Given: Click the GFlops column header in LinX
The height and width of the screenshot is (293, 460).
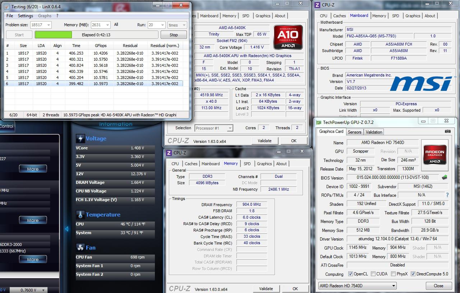Looking at the screenshot, I should [101, 46].
